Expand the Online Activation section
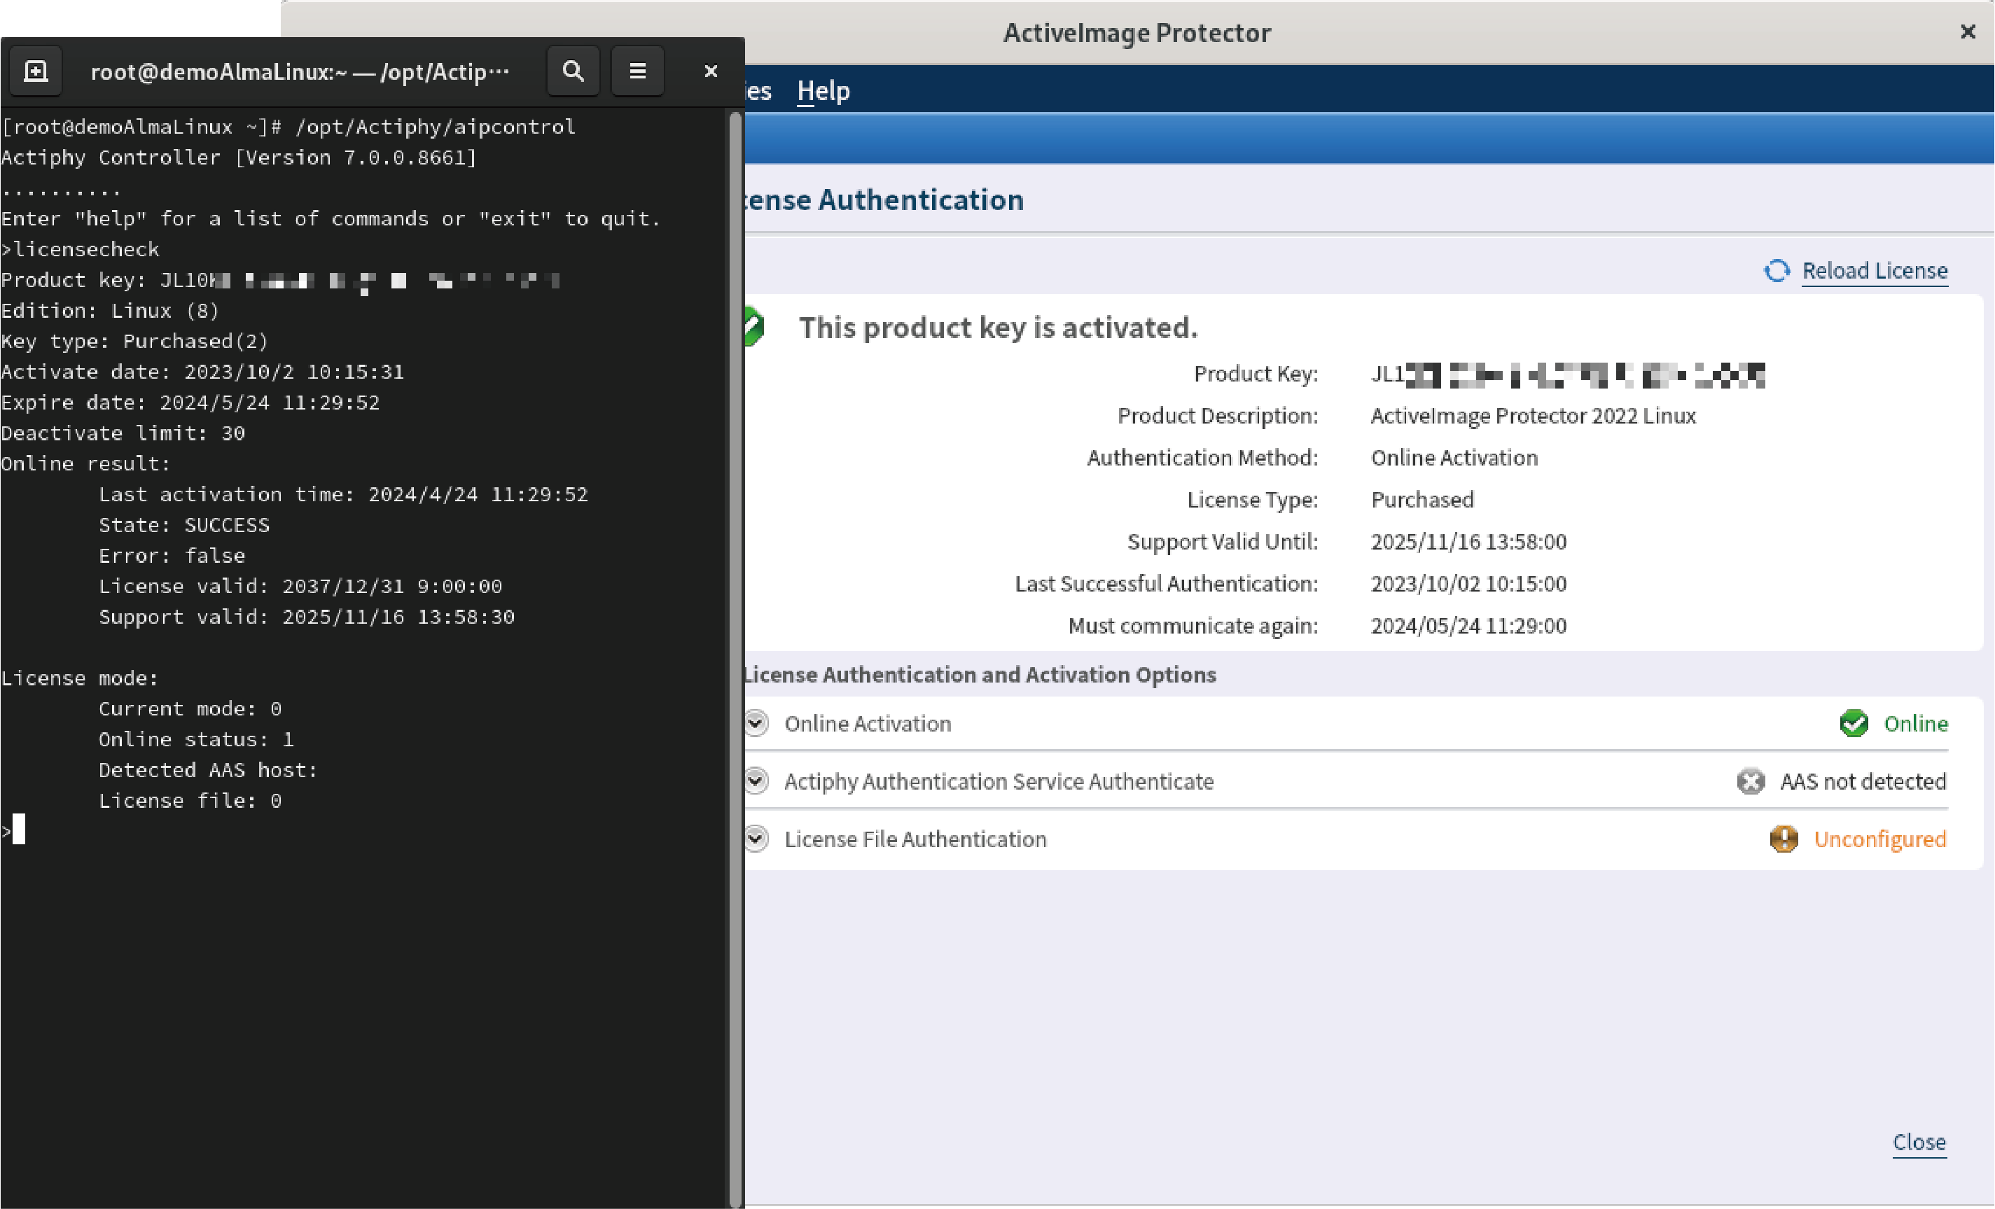The height and width of the screenshot is (1209, 1995). click(756, 722)
